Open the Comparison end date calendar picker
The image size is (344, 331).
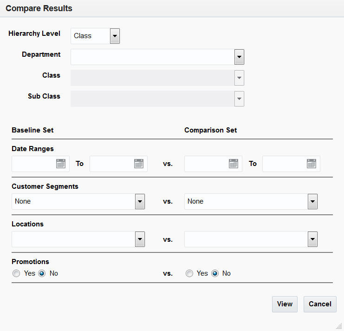tap(312, 164)
